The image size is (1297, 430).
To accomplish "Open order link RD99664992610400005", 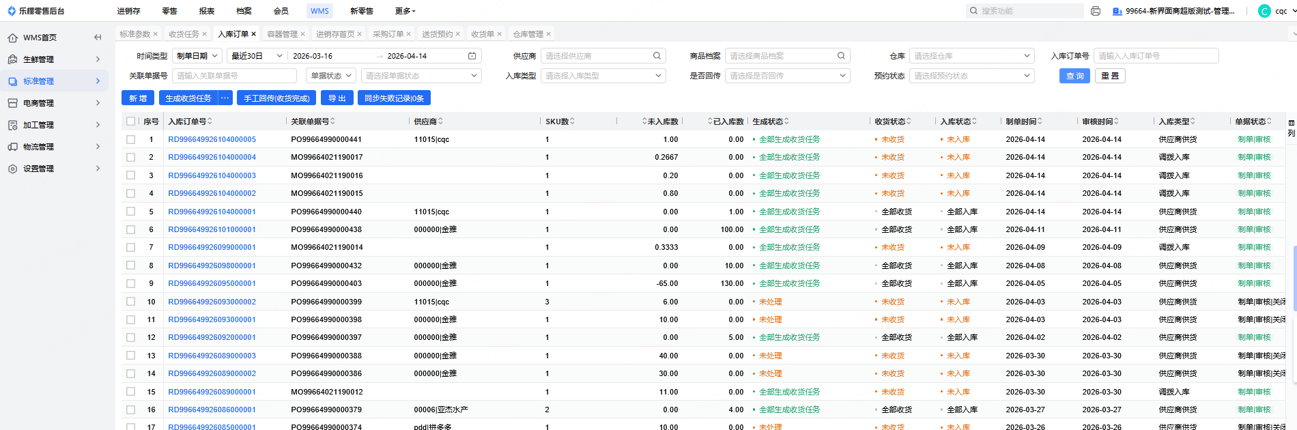I will [x=212, y=139].
